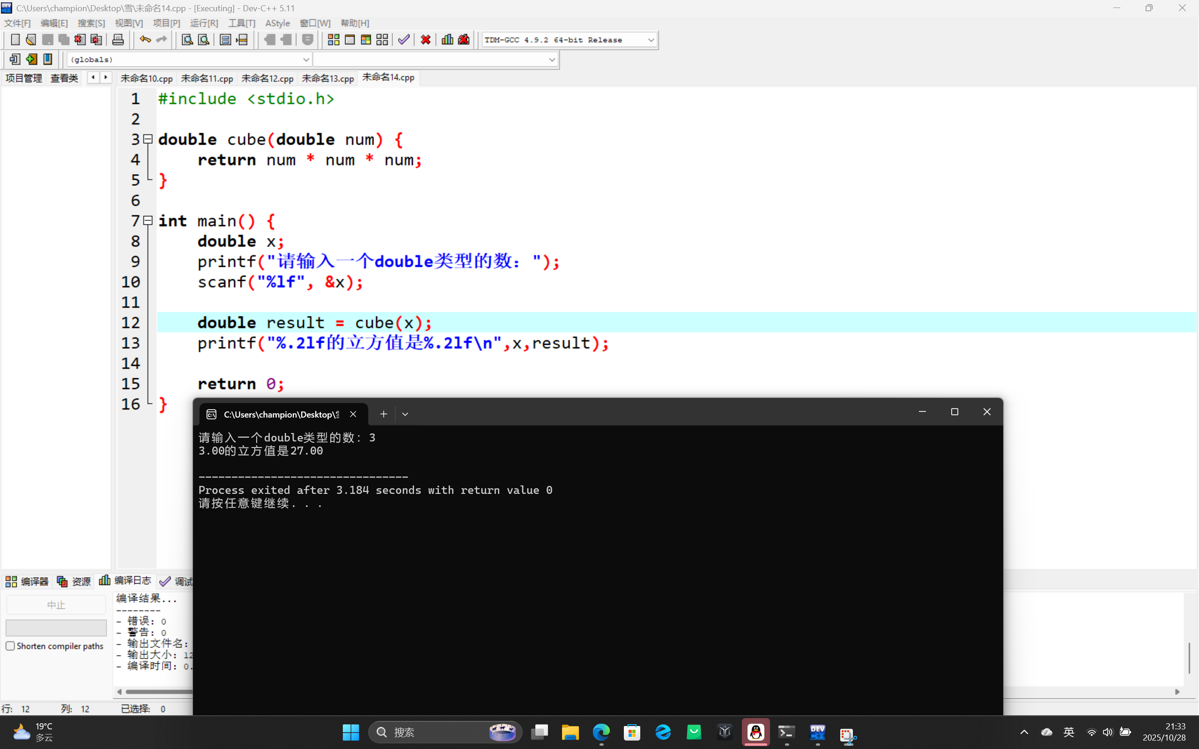Click the insert icon with green plus
The image size is (1199, 749).
[x=31, y=59]
